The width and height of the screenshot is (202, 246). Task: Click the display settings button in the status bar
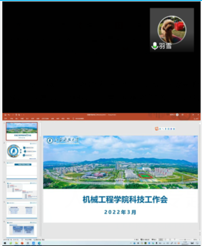[145, 240]
